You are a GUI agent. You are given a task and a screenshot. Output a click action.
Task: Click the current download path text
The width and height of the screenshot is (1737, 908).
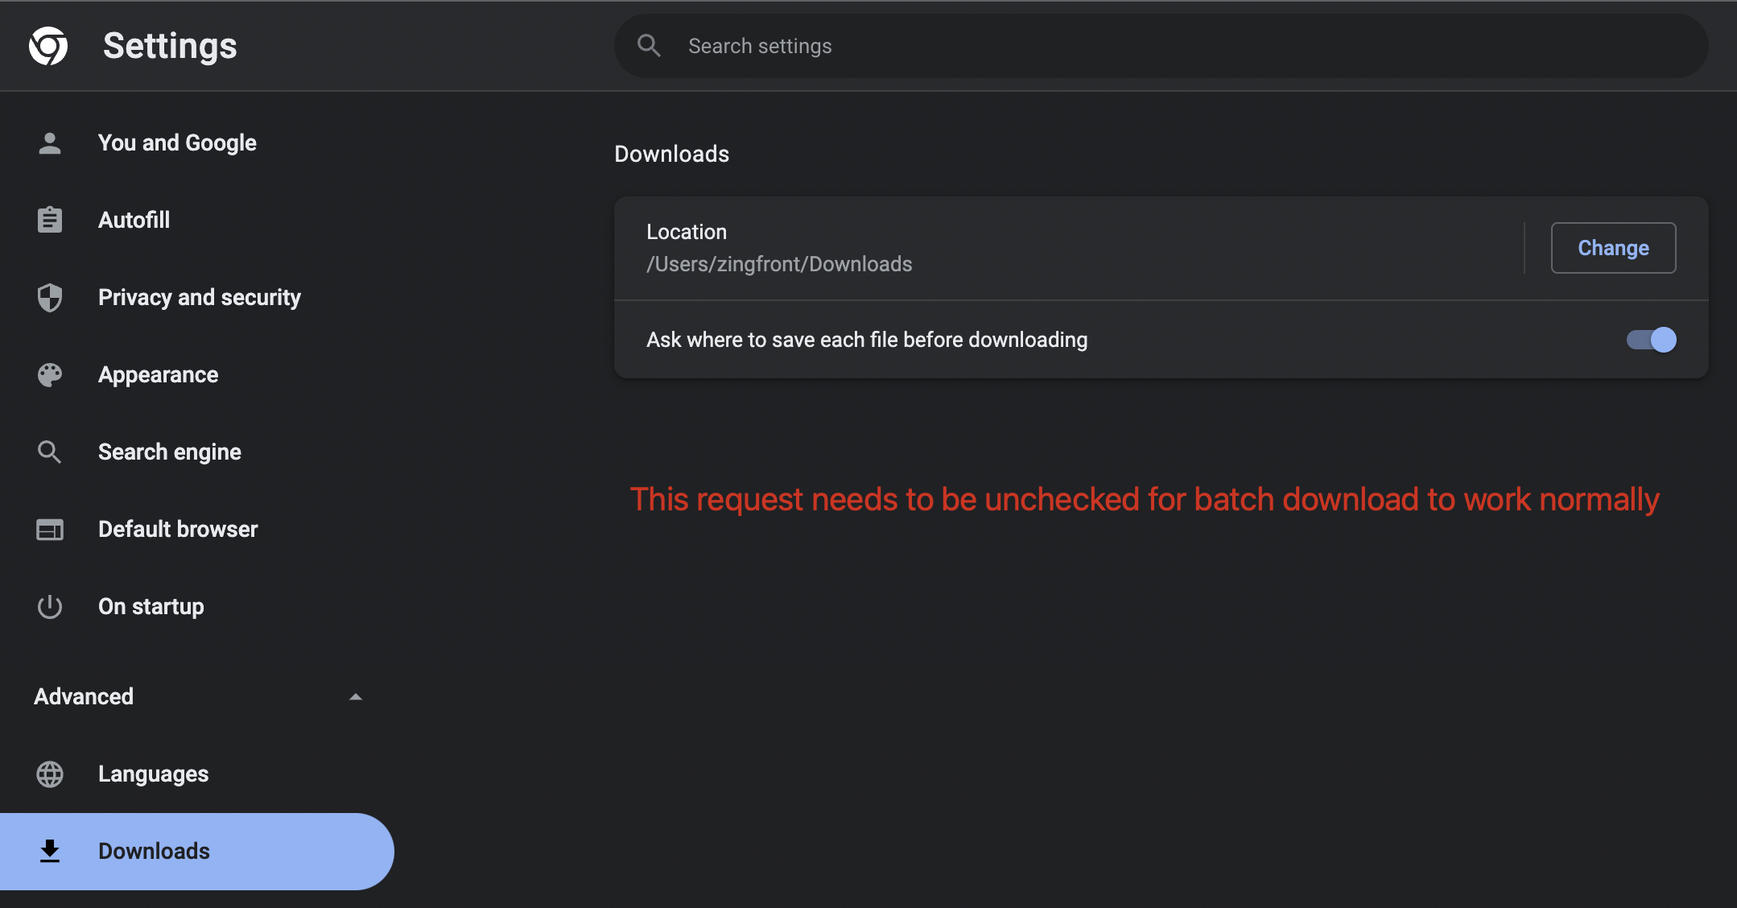click(779, 264)
